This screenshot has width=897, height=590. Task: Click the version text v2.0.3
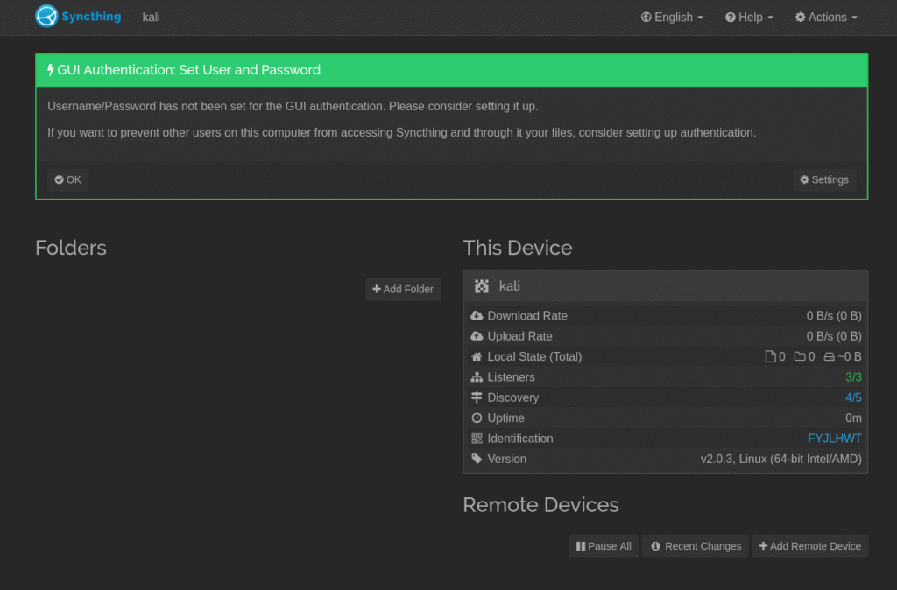pyautogui.click(x=780, y=459)
